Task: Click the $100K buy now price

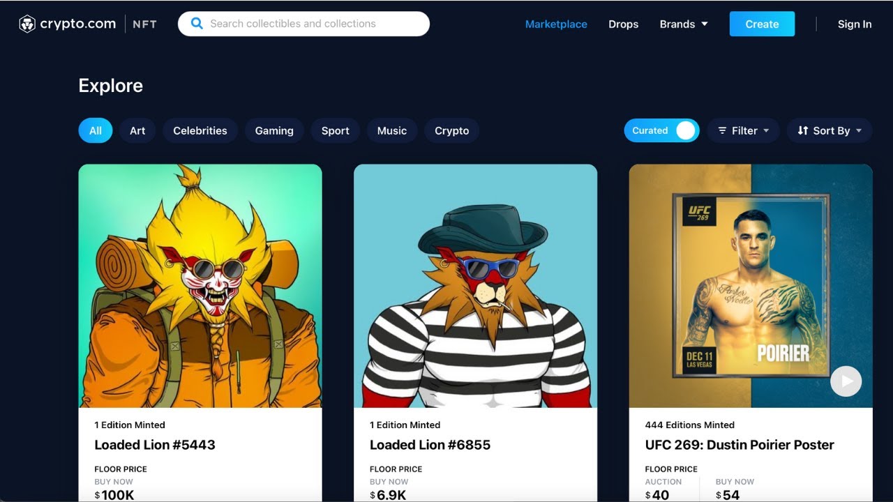Action: (114, 495)
